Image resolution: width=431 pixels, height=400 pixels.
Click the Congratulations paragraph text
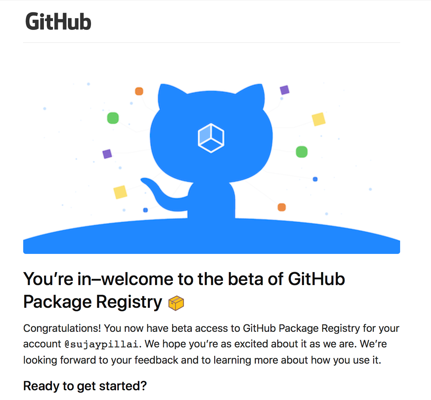(x=211, y=344)
